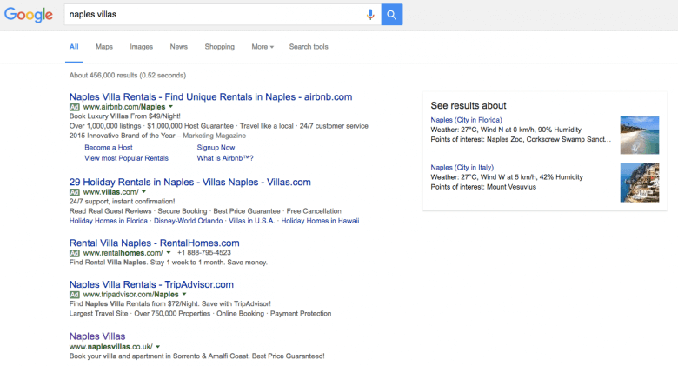Open the organic Naples Villas result title
The height and width of the screenshot is (366, 678).
pyautogui.click(x=97, y=336)
